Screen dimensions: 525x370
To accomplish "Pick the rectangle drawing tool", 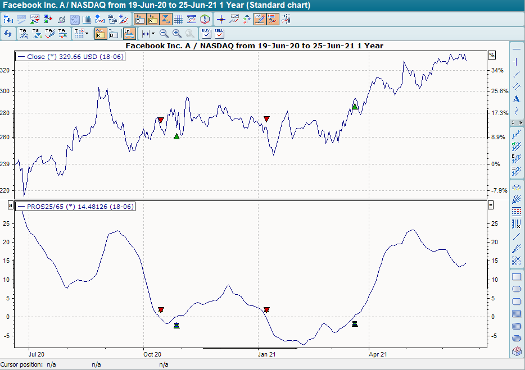I will (516, 276).
